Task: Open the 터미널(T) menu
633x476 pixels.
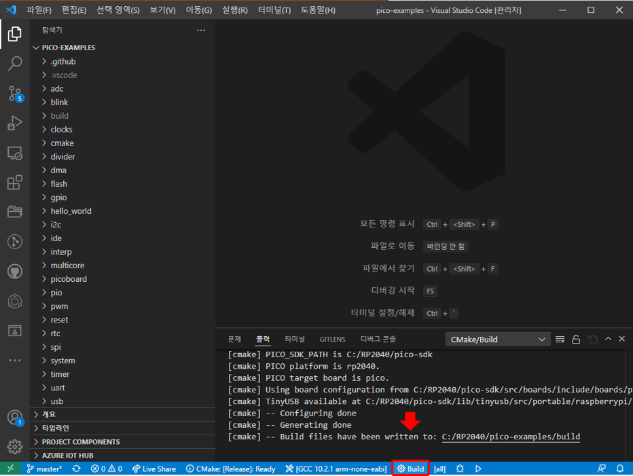Action: (274, 10)
